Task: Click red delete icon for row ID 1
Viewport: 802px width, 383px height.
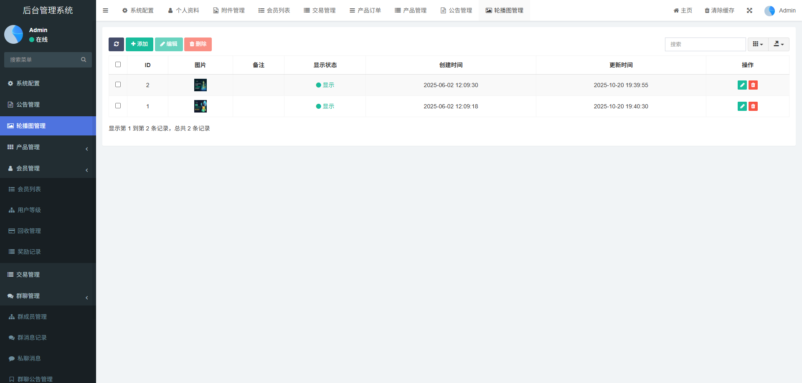Action: point(753,106)
